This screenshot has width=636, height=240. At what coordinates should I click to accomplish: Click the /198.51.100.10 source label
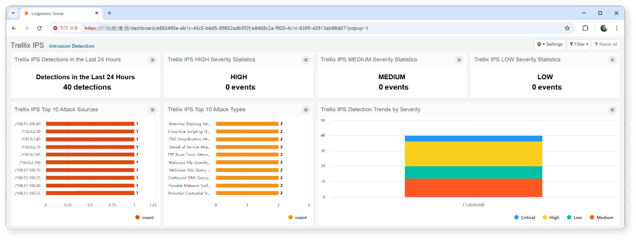pos(28,170)
